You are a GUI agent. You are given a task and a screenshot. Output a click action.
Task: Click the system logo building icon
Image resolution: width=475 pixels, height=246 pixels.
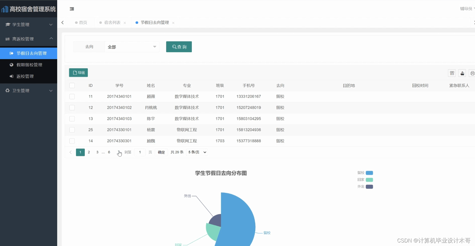[x=5, y=9]
